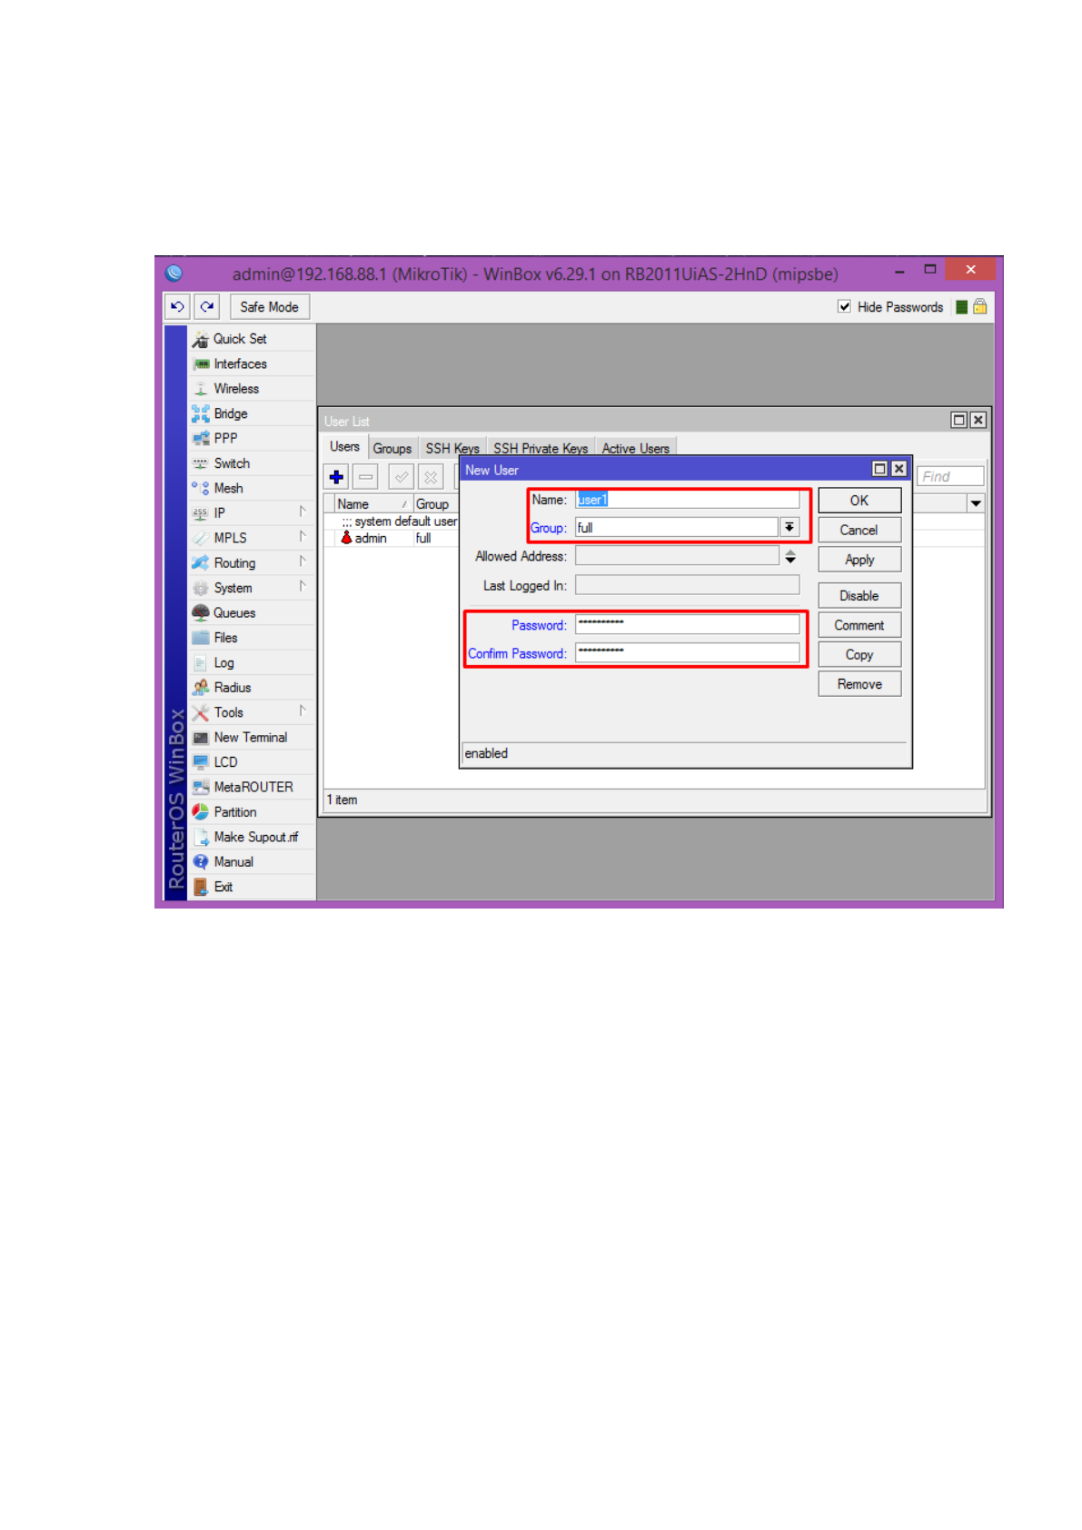Click the X Disable button in User List
The height and width of the screenshot is (1530, 1082).
431,477
